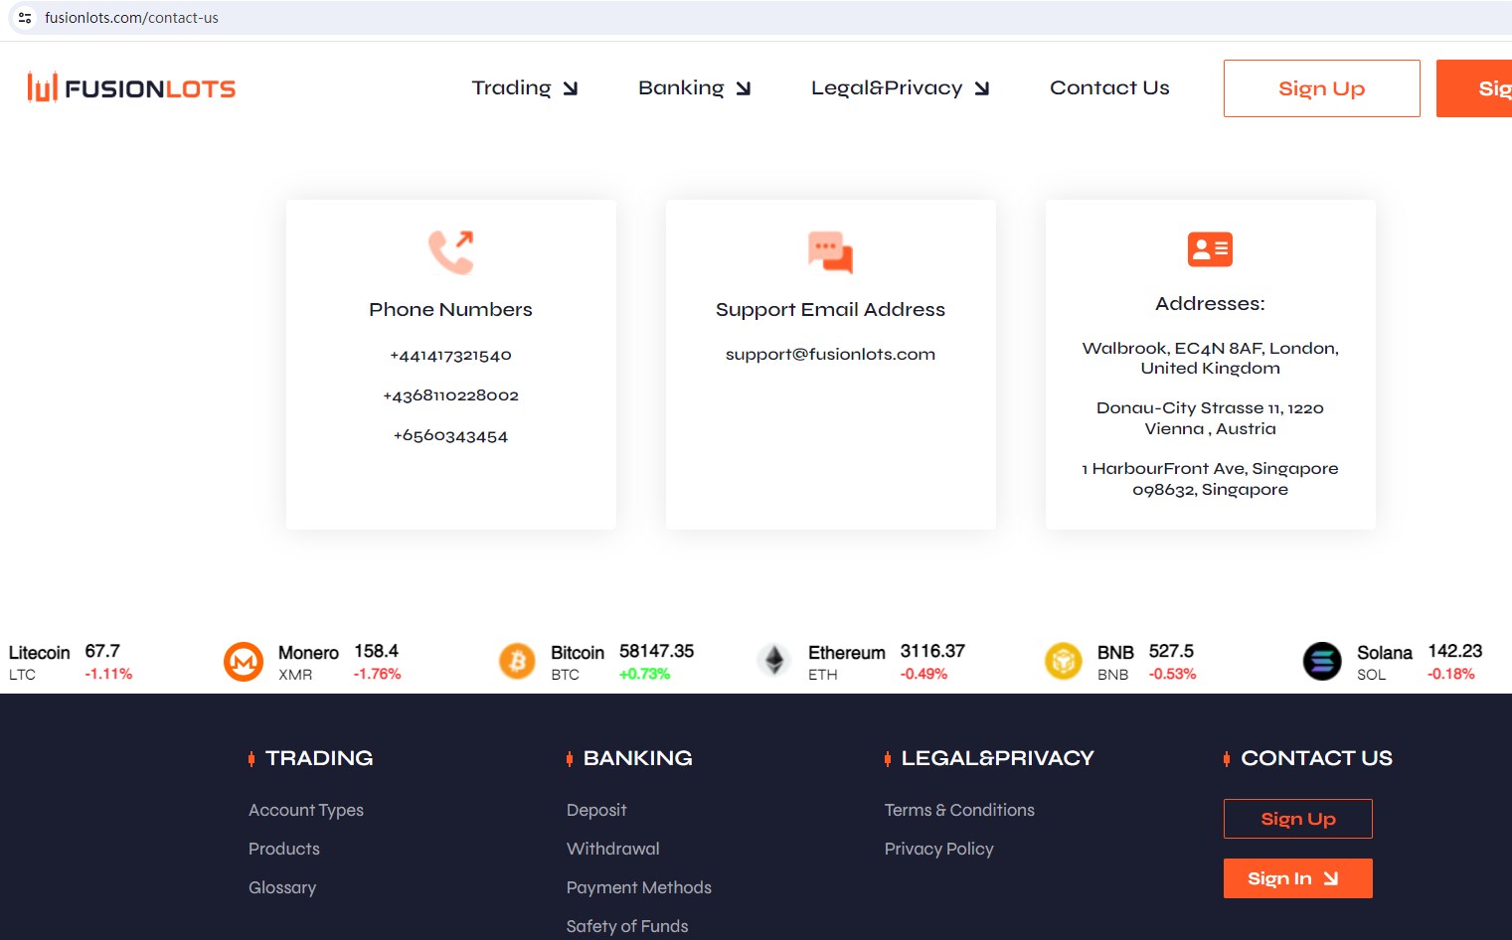
Task: Click the Solana coin icon
Action: pyautogui.click(x=1322, y=662)
